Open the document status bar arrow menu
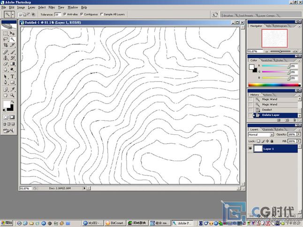Screen dimensions: 303x227 (x=84, y=188)
